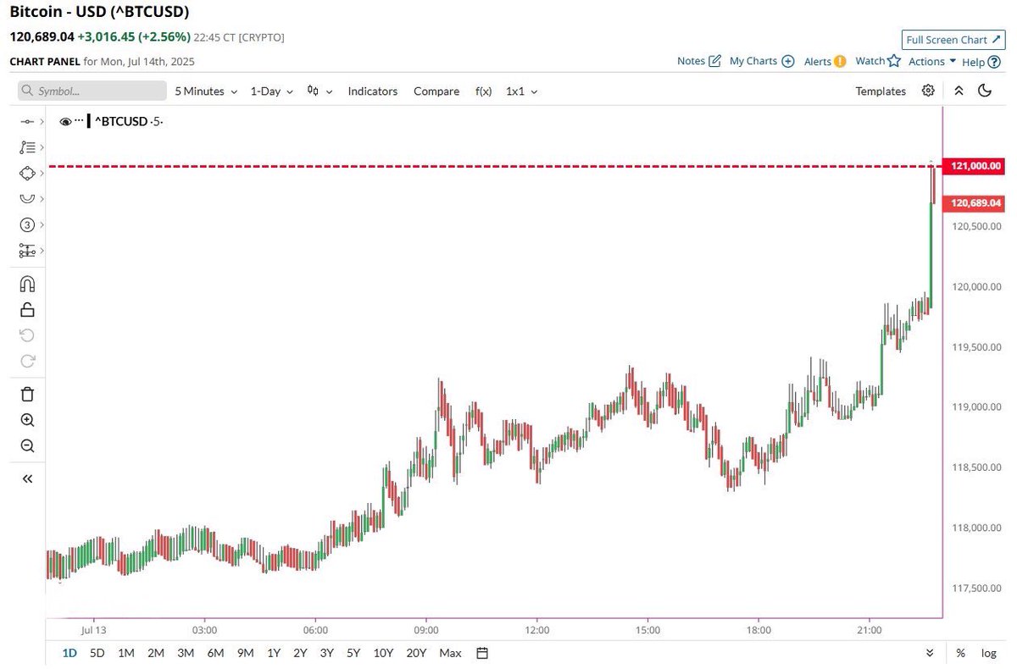The height and width of the screenshot is (669, 1017).
Task: Lock chart drawings with padlock icon
Action: pyautogui.click(x=26, y=309)
